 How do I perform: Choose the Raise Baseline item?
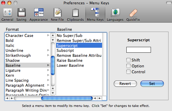(x=79, y=60)
